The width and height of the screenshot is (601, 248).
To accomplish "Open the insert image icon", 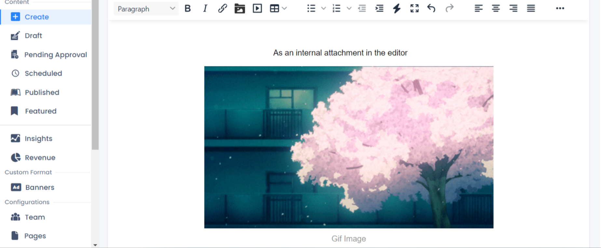I will click(x=240, y=8).
